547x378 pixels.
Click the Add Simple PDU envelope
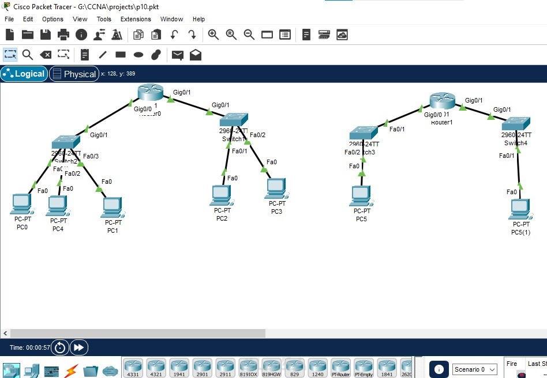coord(178,55)
